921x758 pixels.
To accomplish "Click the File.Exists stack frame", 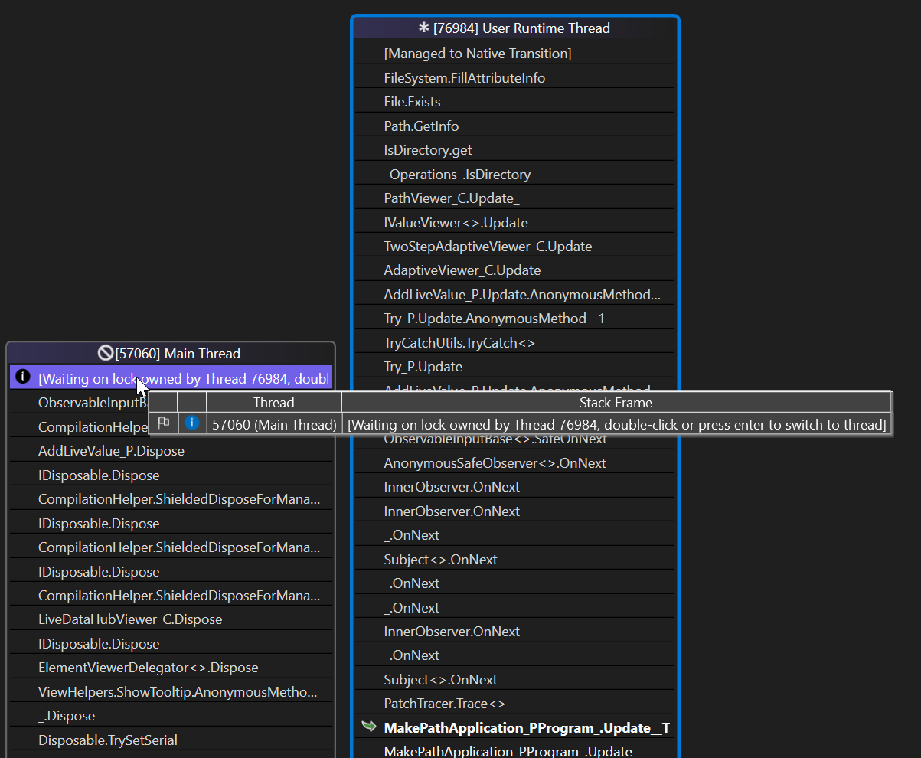I will [x=412, y=102].
